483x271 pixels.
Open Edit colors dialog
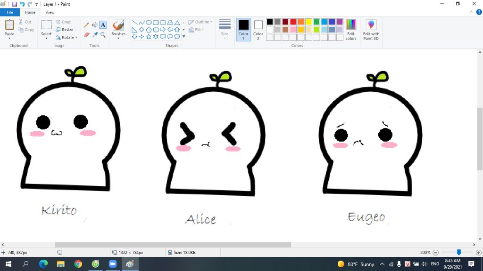[x=351, y=30]
